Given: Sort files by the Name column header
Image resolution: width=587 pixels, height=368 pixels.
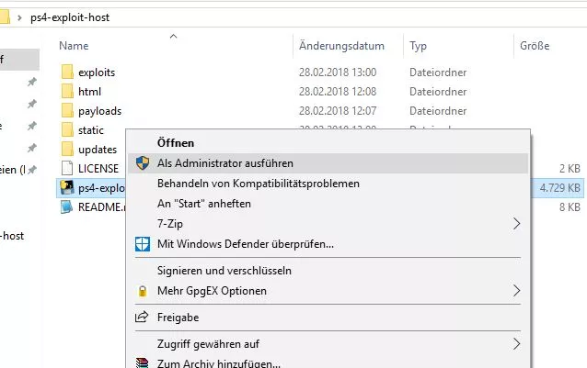Looking at the screenshot, I should [74, 46].
